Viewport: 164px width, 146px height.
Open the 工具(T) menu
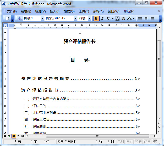84,11
